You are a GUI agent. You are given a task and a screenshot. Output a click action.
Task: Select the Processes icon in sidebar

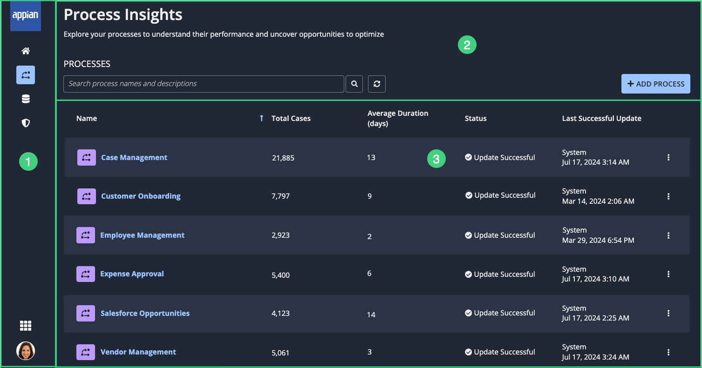(x=26, y=75)
